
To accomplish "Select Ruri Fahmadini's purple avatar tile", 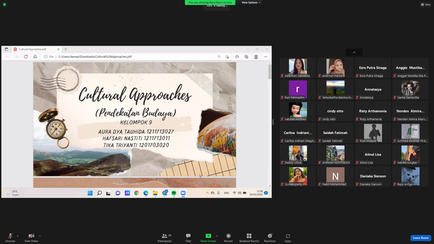I will 298,89.
